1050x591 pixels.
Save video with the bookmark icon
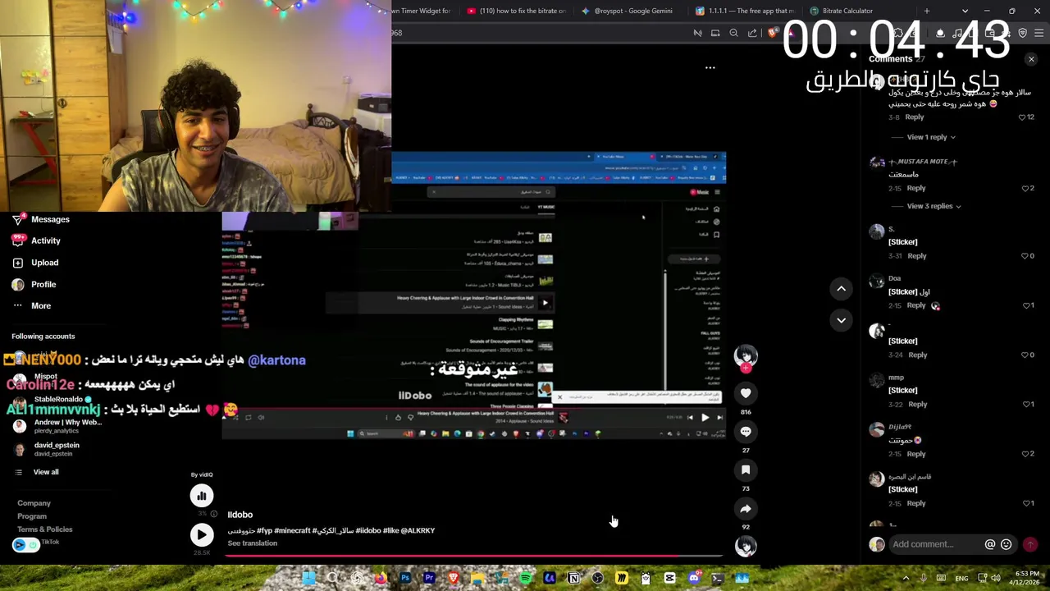click(x=746, y=470)
